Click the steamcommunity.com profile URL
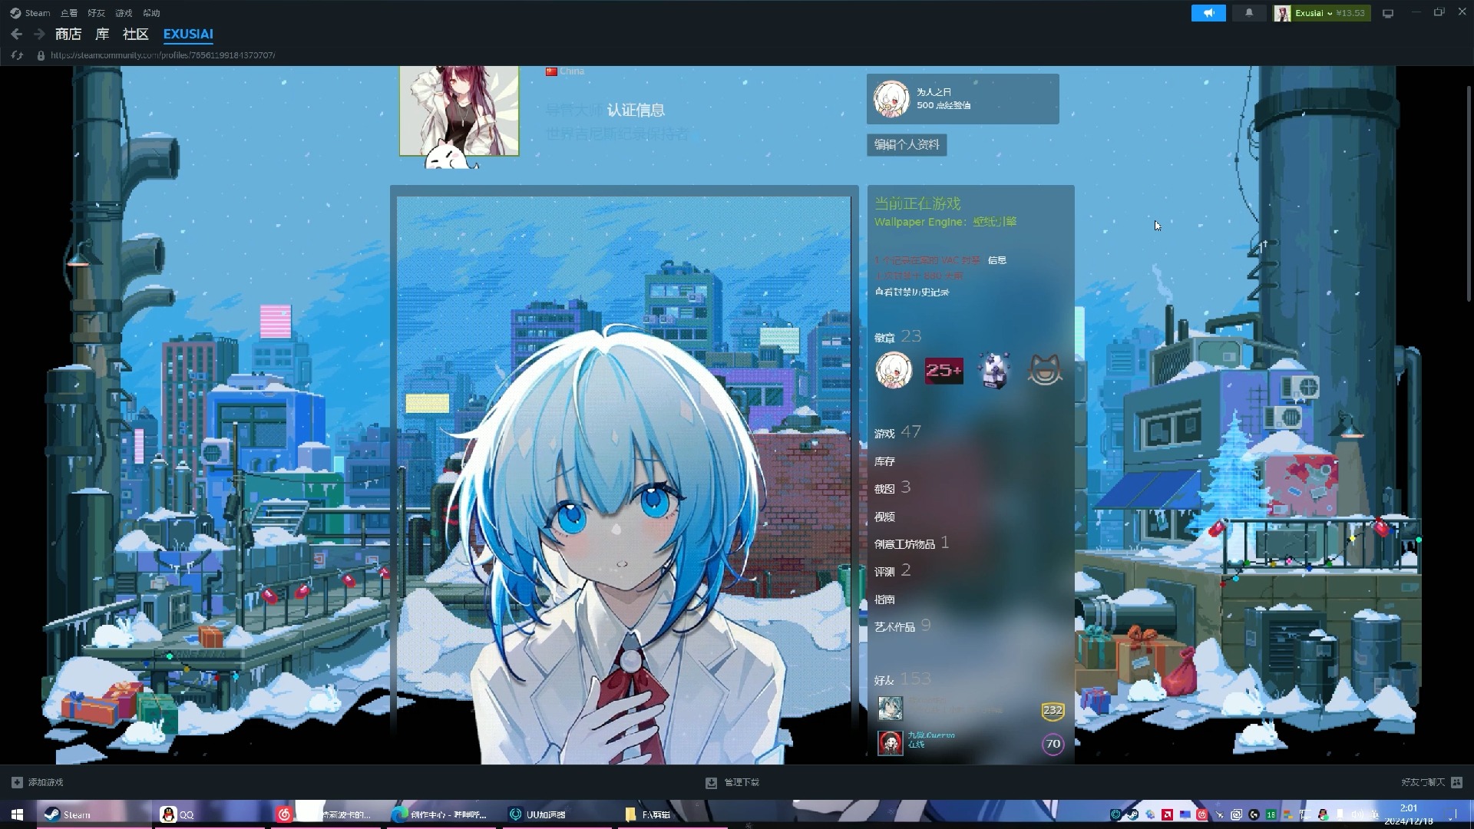 [x=163, y=55]
